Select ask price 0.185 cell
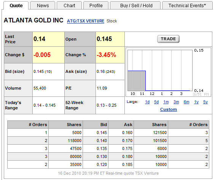215x180 pixels. click(121, 164)
